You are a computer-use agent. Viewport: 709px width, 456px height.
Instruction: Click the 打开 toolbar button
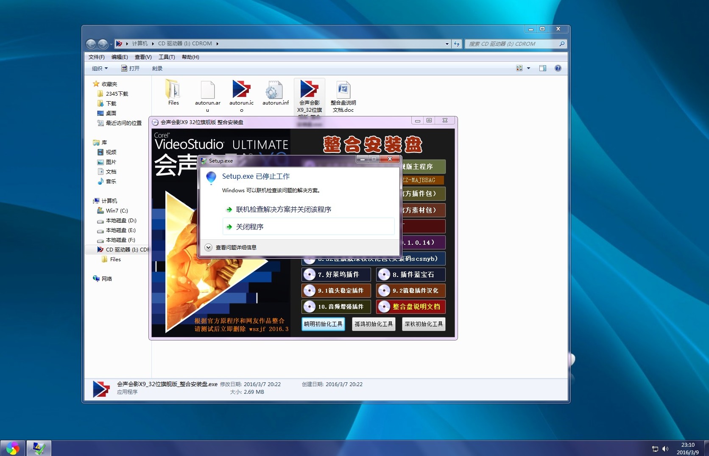[x=131, y=69]
